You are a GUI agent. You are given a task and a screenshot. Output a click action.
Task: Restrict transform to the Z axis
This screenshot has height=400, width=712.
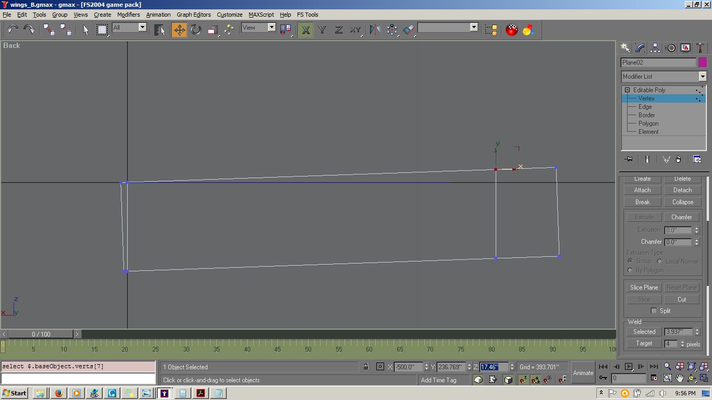(x=339, y=30)
